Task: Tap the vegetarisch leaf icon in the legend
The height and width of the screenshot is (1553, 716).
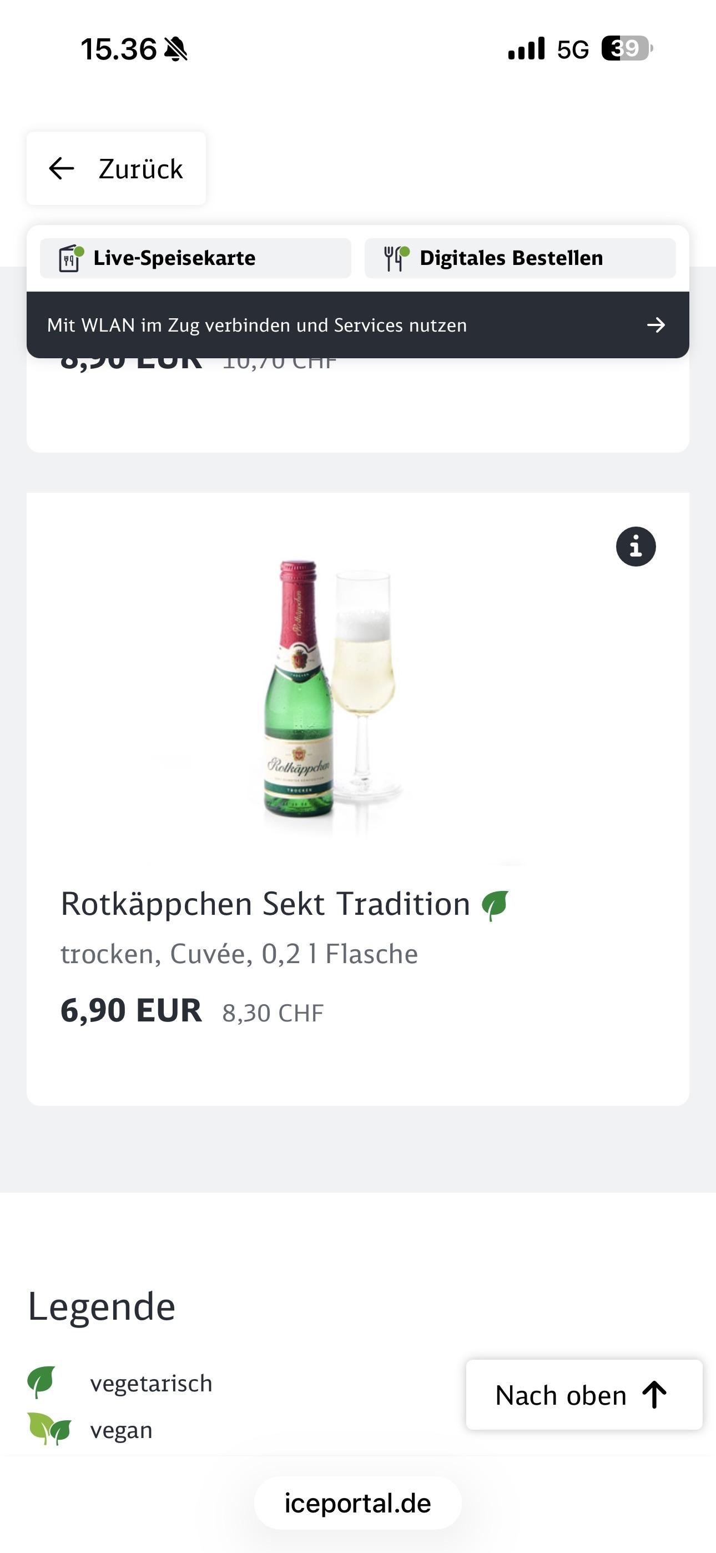Action: pyautogui.click(x=42, y=1381)
